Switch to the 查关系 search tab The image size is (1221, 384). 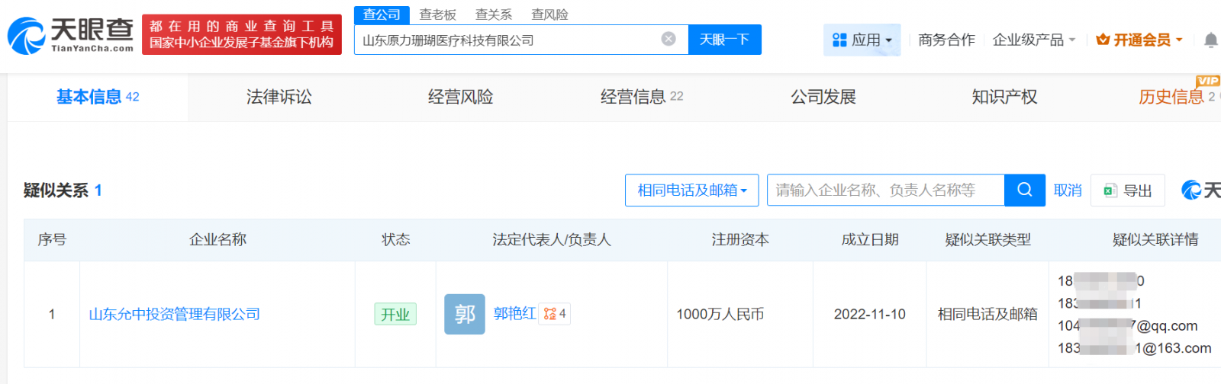(493, 14)
